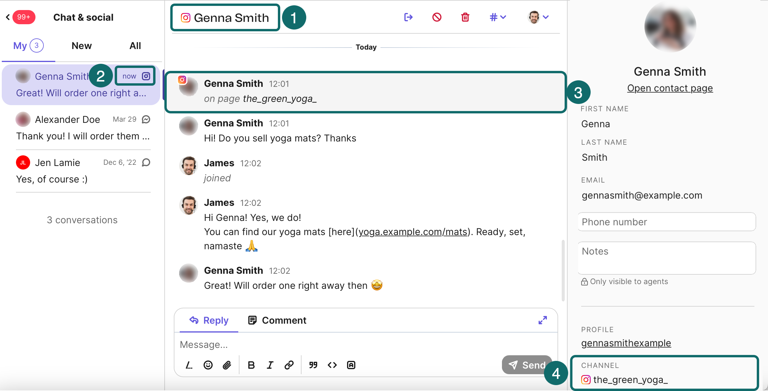Switch to the Comment tab
This screenshot has height=391, width=768.
[277, 320]
